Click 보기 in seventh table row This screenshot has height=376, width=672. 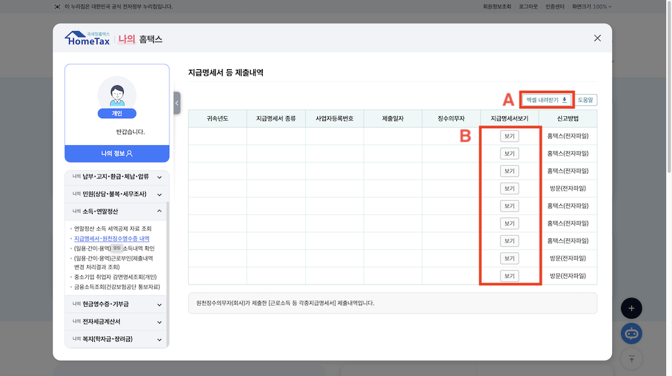(509, 240)
